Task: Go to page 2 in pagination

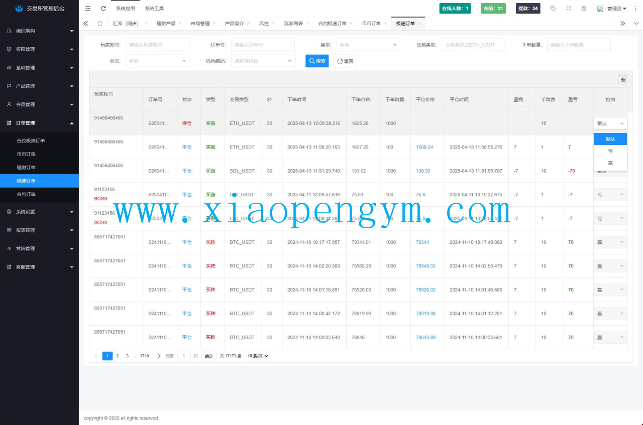Action: (118, 356)
